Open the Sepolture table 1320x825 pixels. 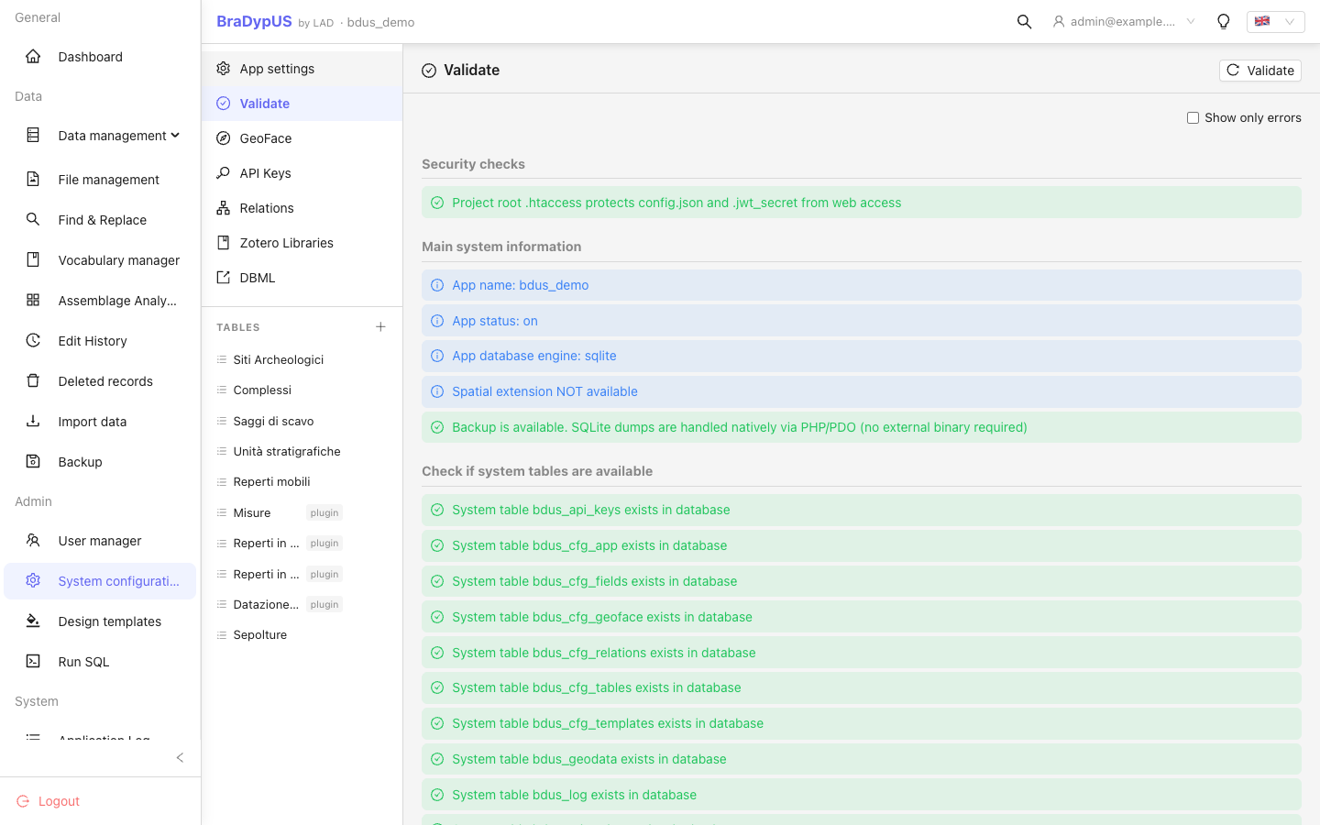point(302,634)
